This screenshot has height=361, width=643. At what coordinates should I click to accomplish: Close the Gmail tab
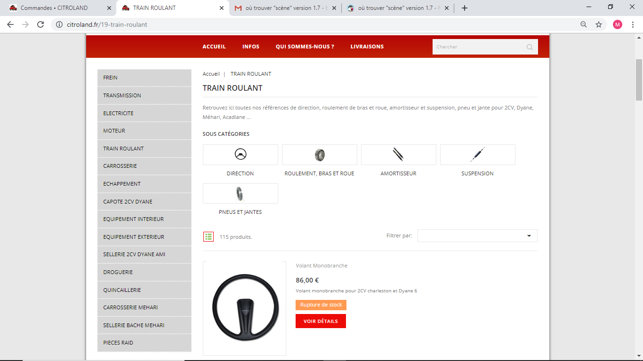click(334, 8)
